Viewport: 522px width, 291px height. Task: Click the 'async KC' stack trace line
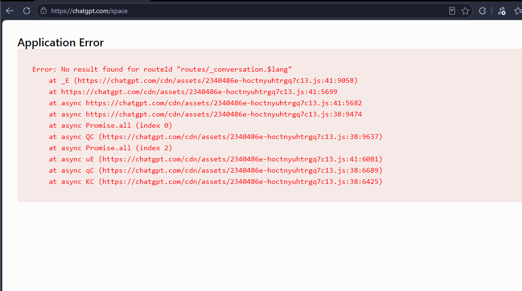tap(216, 182)
